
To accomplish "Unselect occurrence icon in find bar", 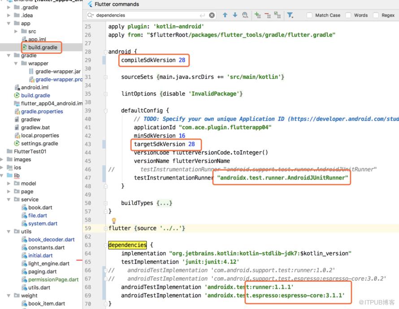I will (268, 15).
